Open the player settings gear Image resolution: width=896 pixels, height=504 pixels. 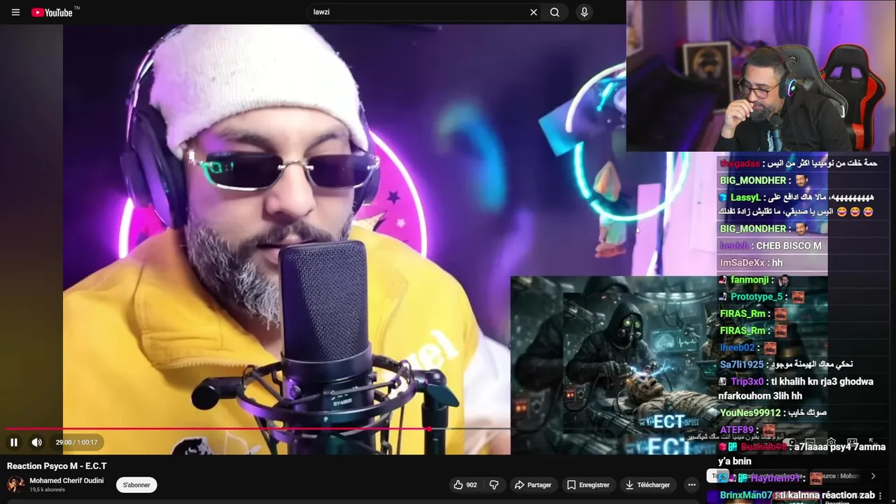tap(831, 442)
